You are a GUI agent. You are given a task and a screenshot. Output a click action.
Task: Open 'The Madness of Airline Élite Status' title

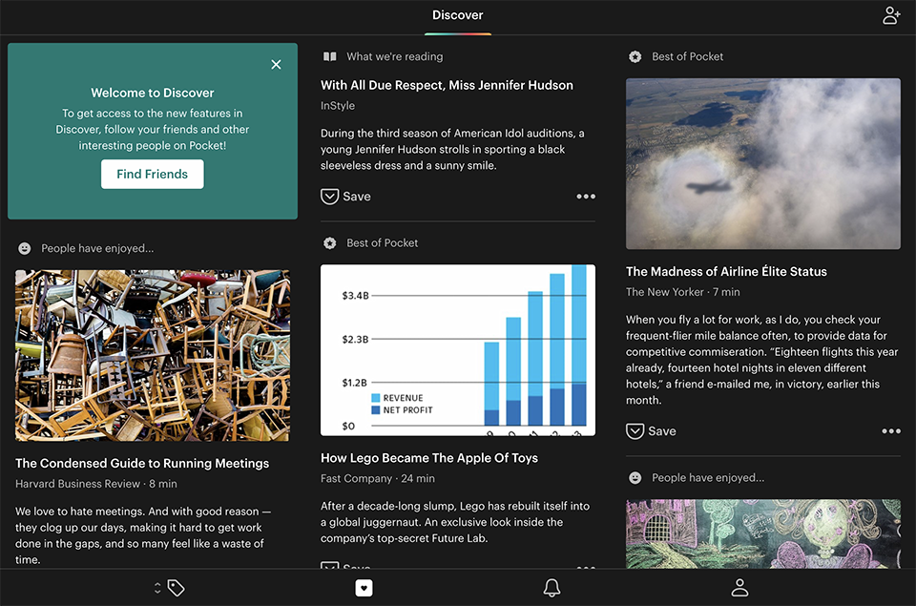click(726, 272)
